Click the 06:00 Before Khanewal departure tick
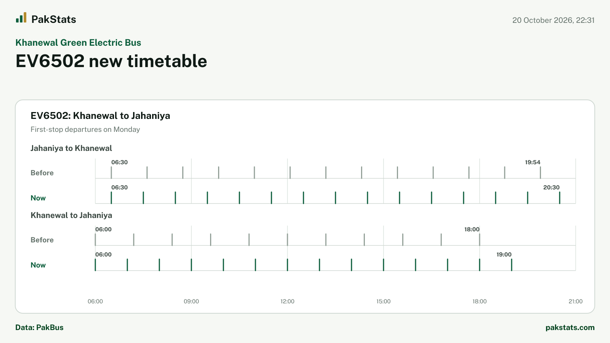The image size is (610, 343). pyautogui.click(x=95, y=240)
